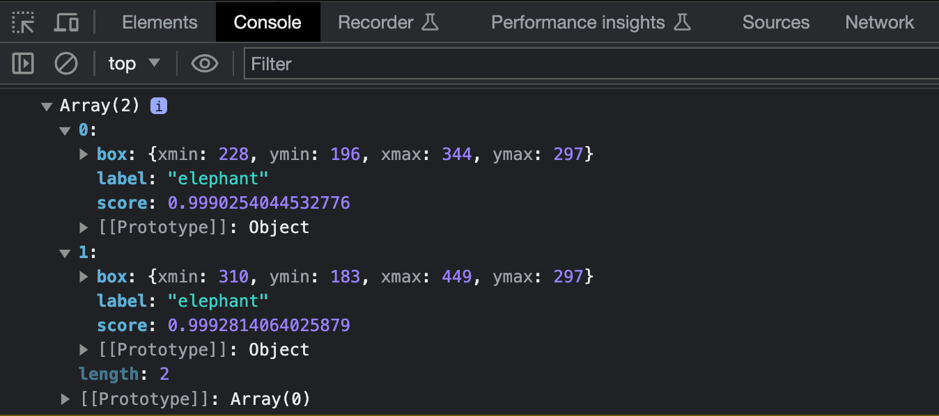Click inside the Filter input field
This screenshot has height=416, width=939.
418,63
